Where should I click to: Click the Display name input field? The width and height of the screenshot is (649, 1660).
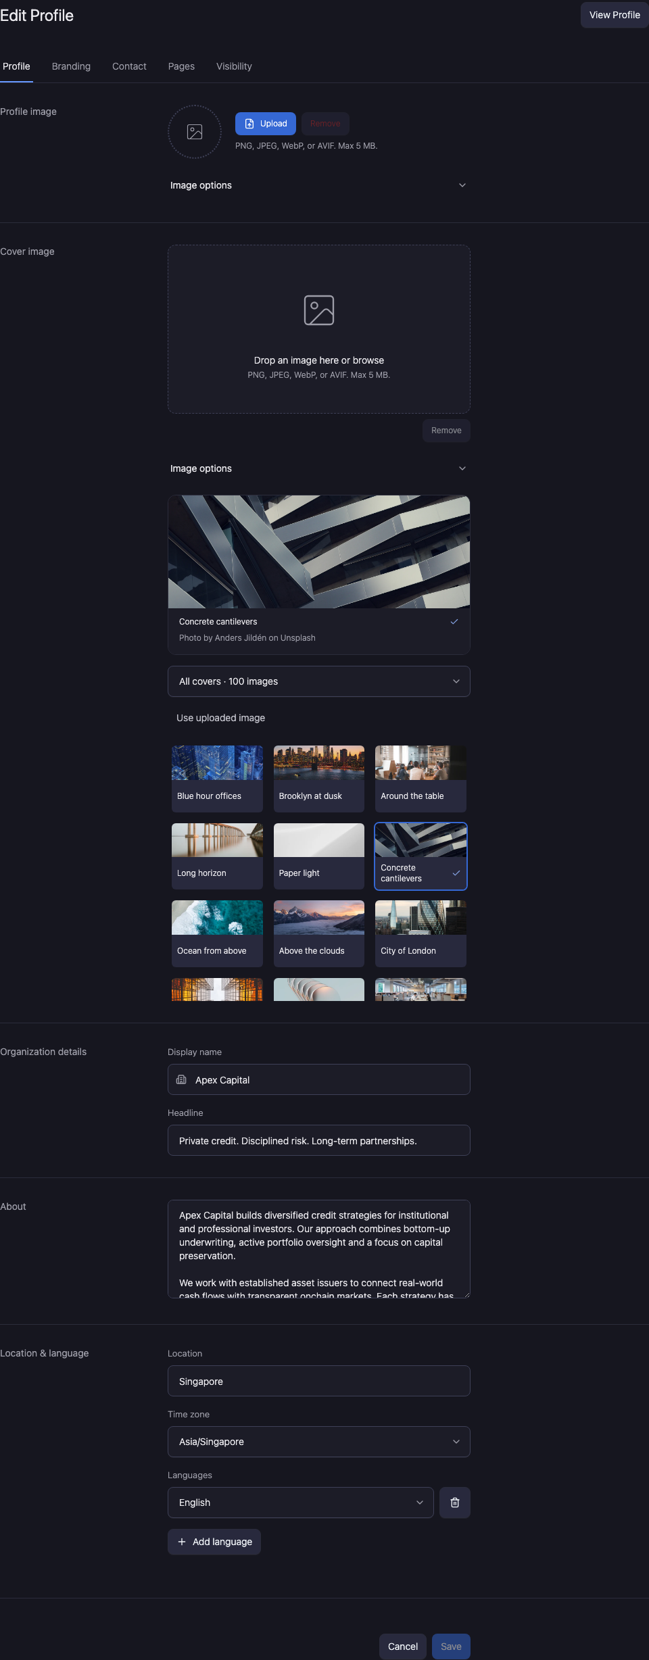pos(319,1079)
